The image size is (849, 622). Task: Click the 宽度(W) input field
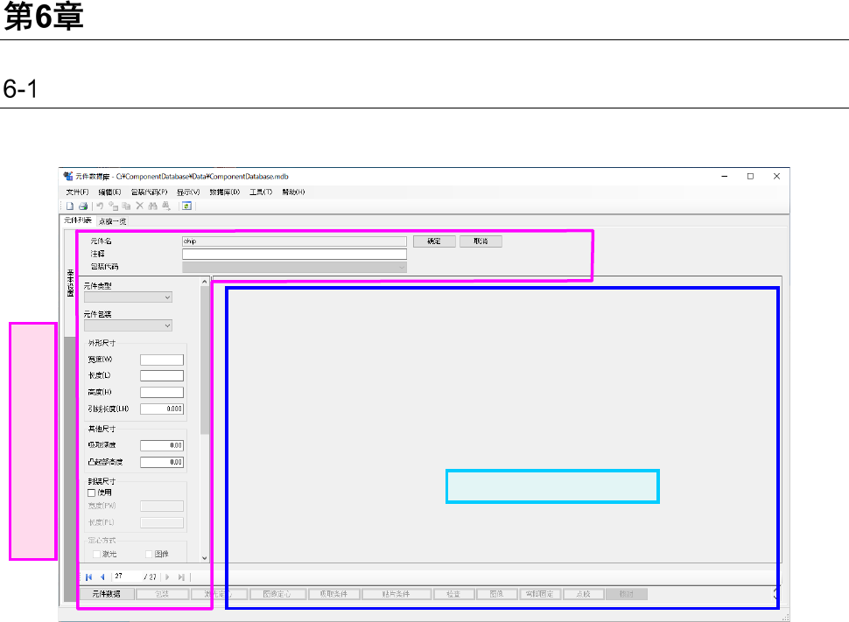pos(162,360)
